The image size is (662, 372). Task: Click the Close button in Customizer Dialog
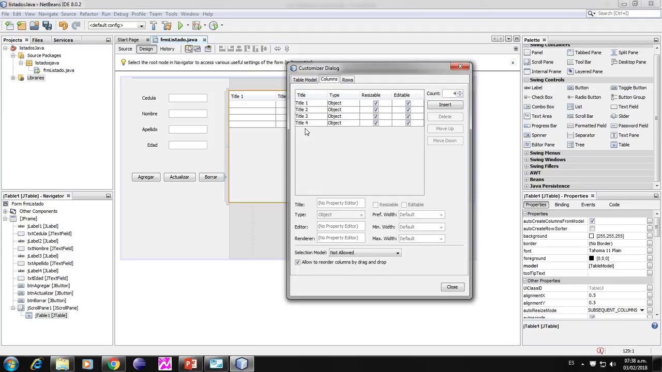(452, 287)
